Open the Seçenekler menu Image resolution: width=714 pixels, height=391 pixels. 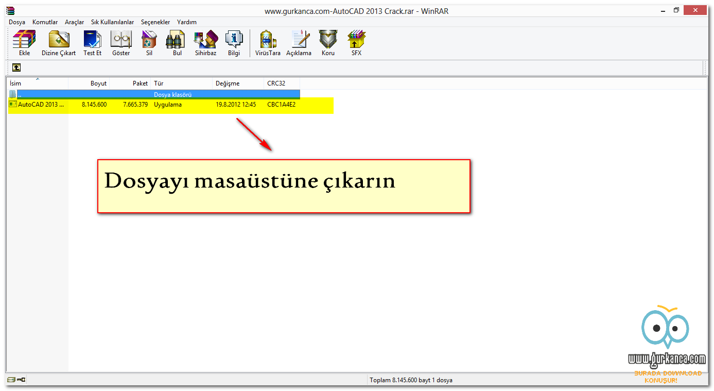click(x=155, y=22)
